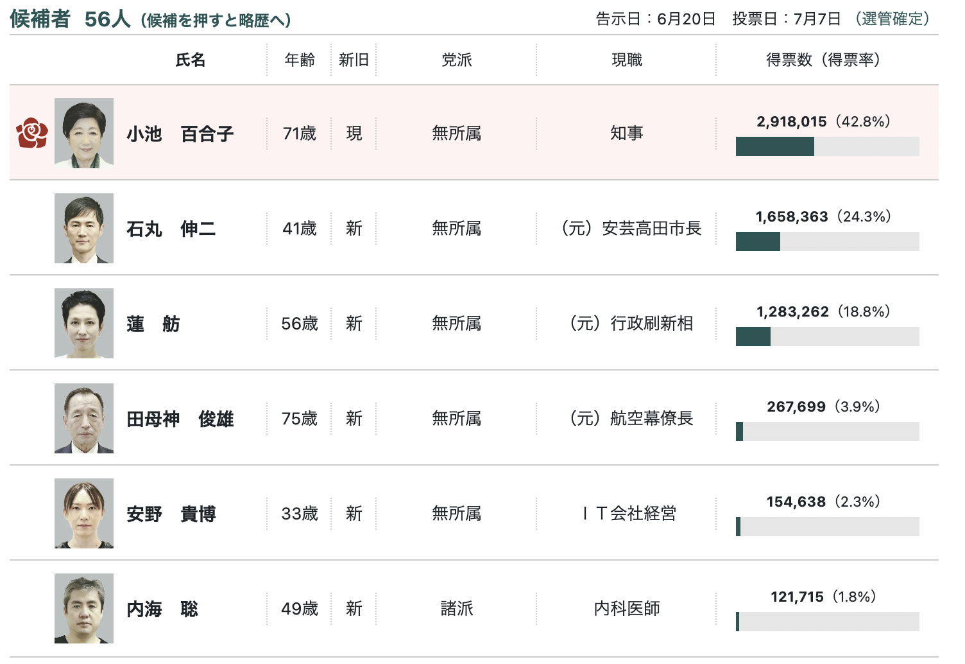Click the photo beside 田母神 俊雄
Viewport: 965px width, 664px height.
84,418
